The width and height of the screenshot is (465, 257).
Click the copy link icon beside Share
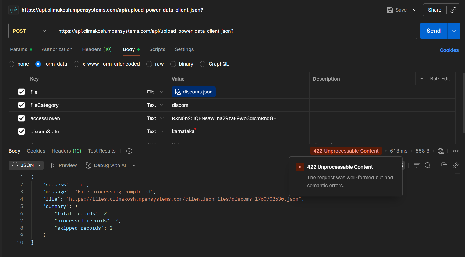point(453,10)
